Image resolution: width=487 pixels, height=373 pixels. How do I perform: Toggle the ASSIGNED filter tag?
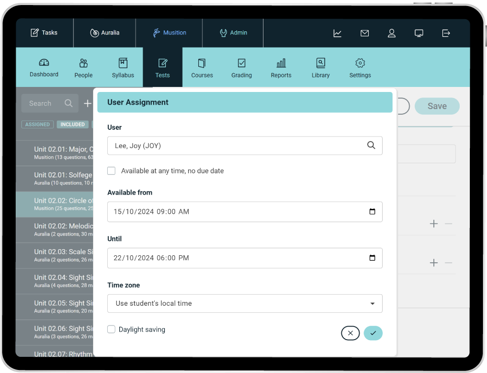click(37, 124)
